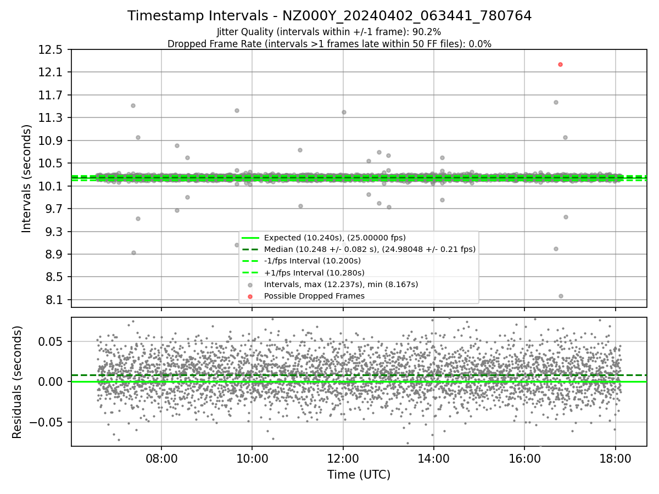659x494 pixels.
Task: Click the Jitter Quality 90.2% subtitle
Action: [329, 32]
